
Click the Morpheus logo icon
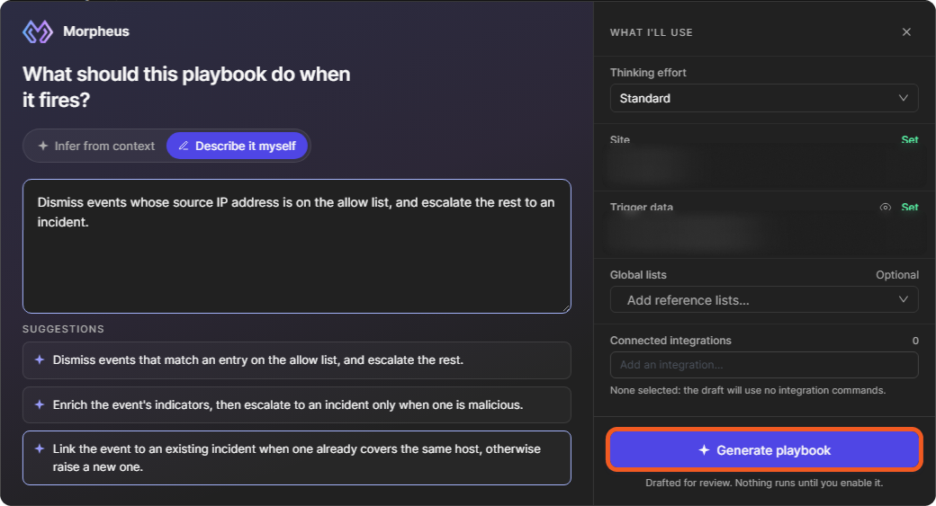tap(38, 31)
